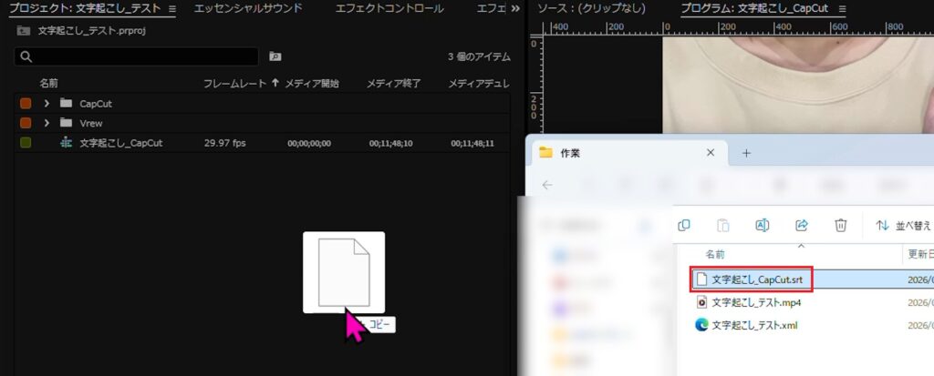Click the copy icon in Explorer toolbar
The image size is (934, 376).
684,225
